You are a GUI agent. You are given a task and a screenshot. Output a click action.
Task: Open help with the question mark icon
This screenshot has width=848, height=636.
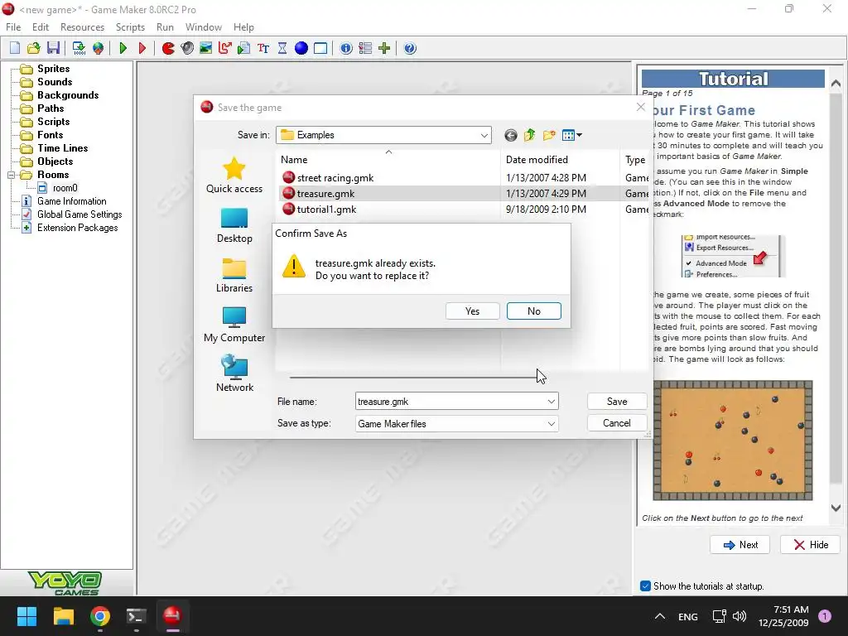coord(410,48)
